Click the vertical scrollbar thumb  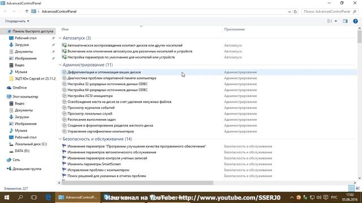coord(360,37)
